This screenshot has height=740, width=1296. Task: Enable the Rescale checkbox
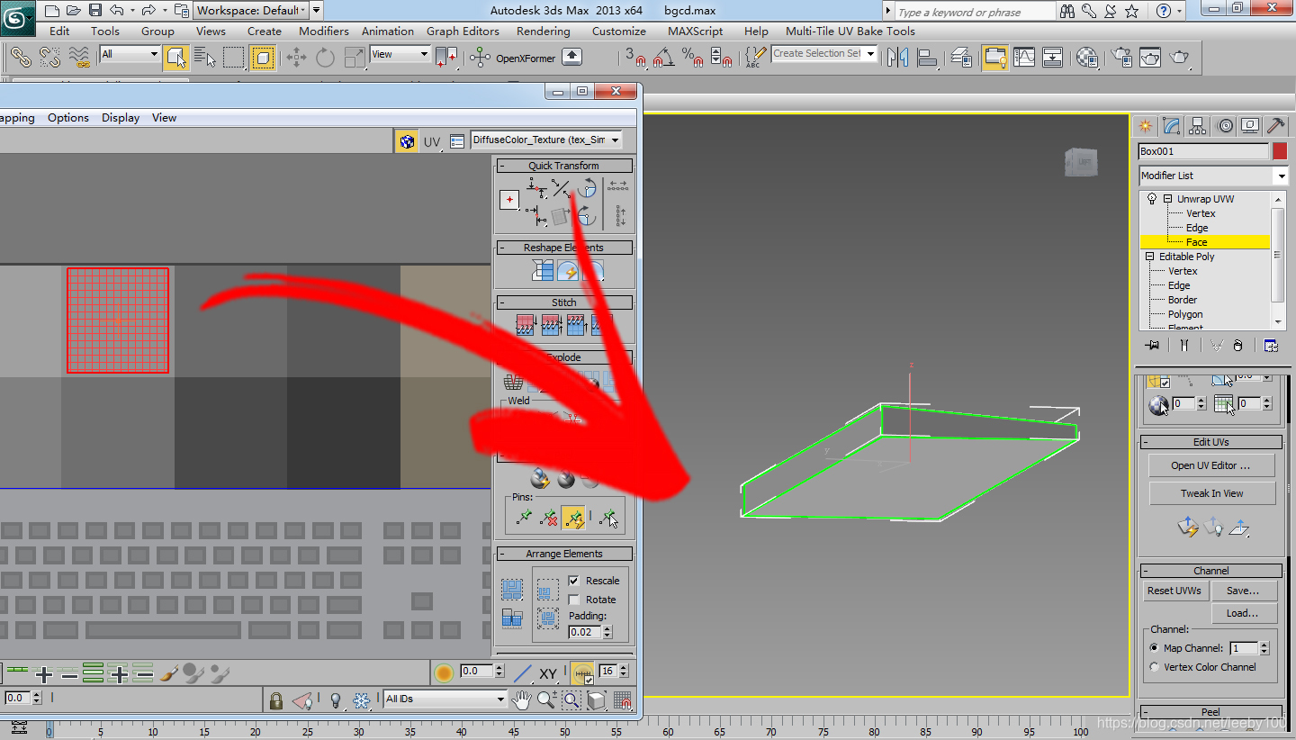(574, 581)
